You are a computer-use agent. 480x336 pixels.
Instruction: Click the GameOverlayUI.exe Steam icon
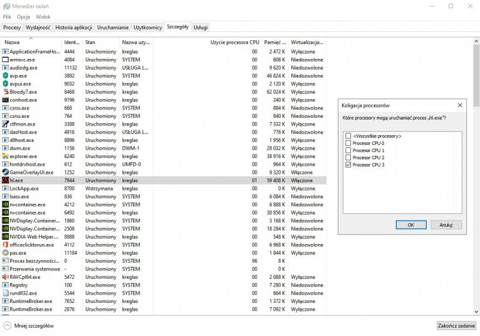pos(5,173)
